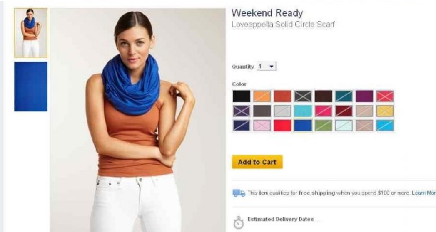Click the Estimated Delivery Dates heading
This screenshot has height=232, width=436.
pos(281,219)
